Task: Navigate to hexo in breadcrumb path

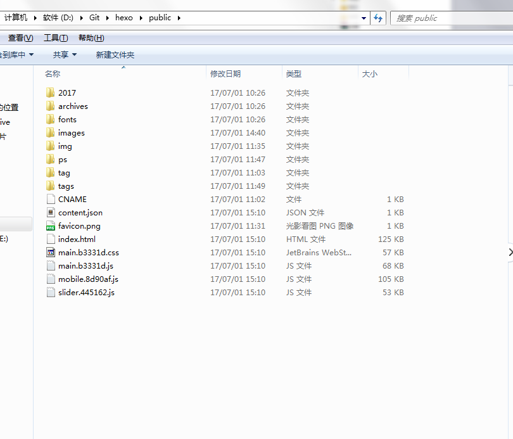Action: pyautogui.click(x=124, y=18)
